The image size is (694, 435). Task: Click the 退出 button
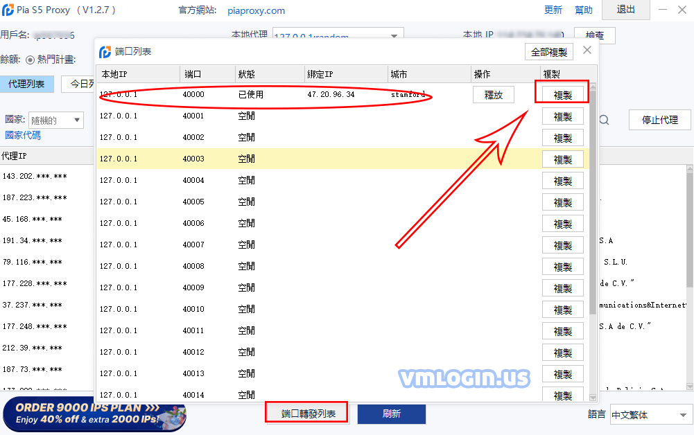tap(626, 9)
